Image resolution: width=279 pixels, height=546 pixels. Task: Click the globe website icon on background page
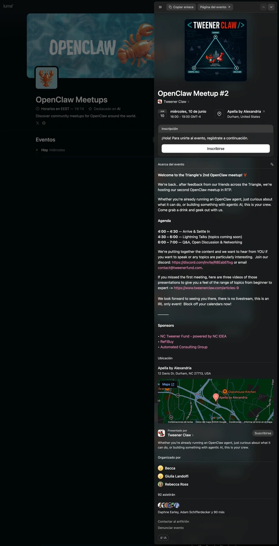44,123
